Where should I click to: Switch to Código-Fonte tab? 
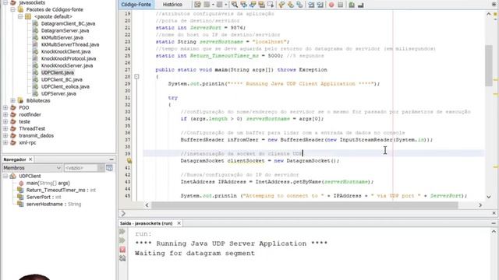click(136, 5)
